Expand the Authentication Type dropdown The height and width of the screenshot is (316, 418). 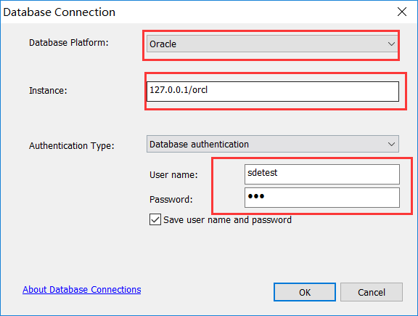tap(273, 144)
